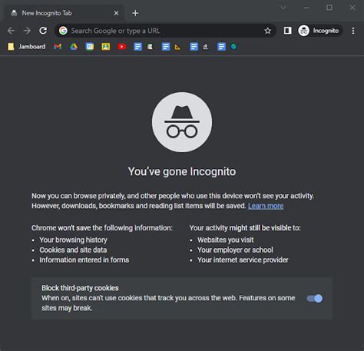Click the 'You've gone Incognito' heading

(x=182, y=171)
